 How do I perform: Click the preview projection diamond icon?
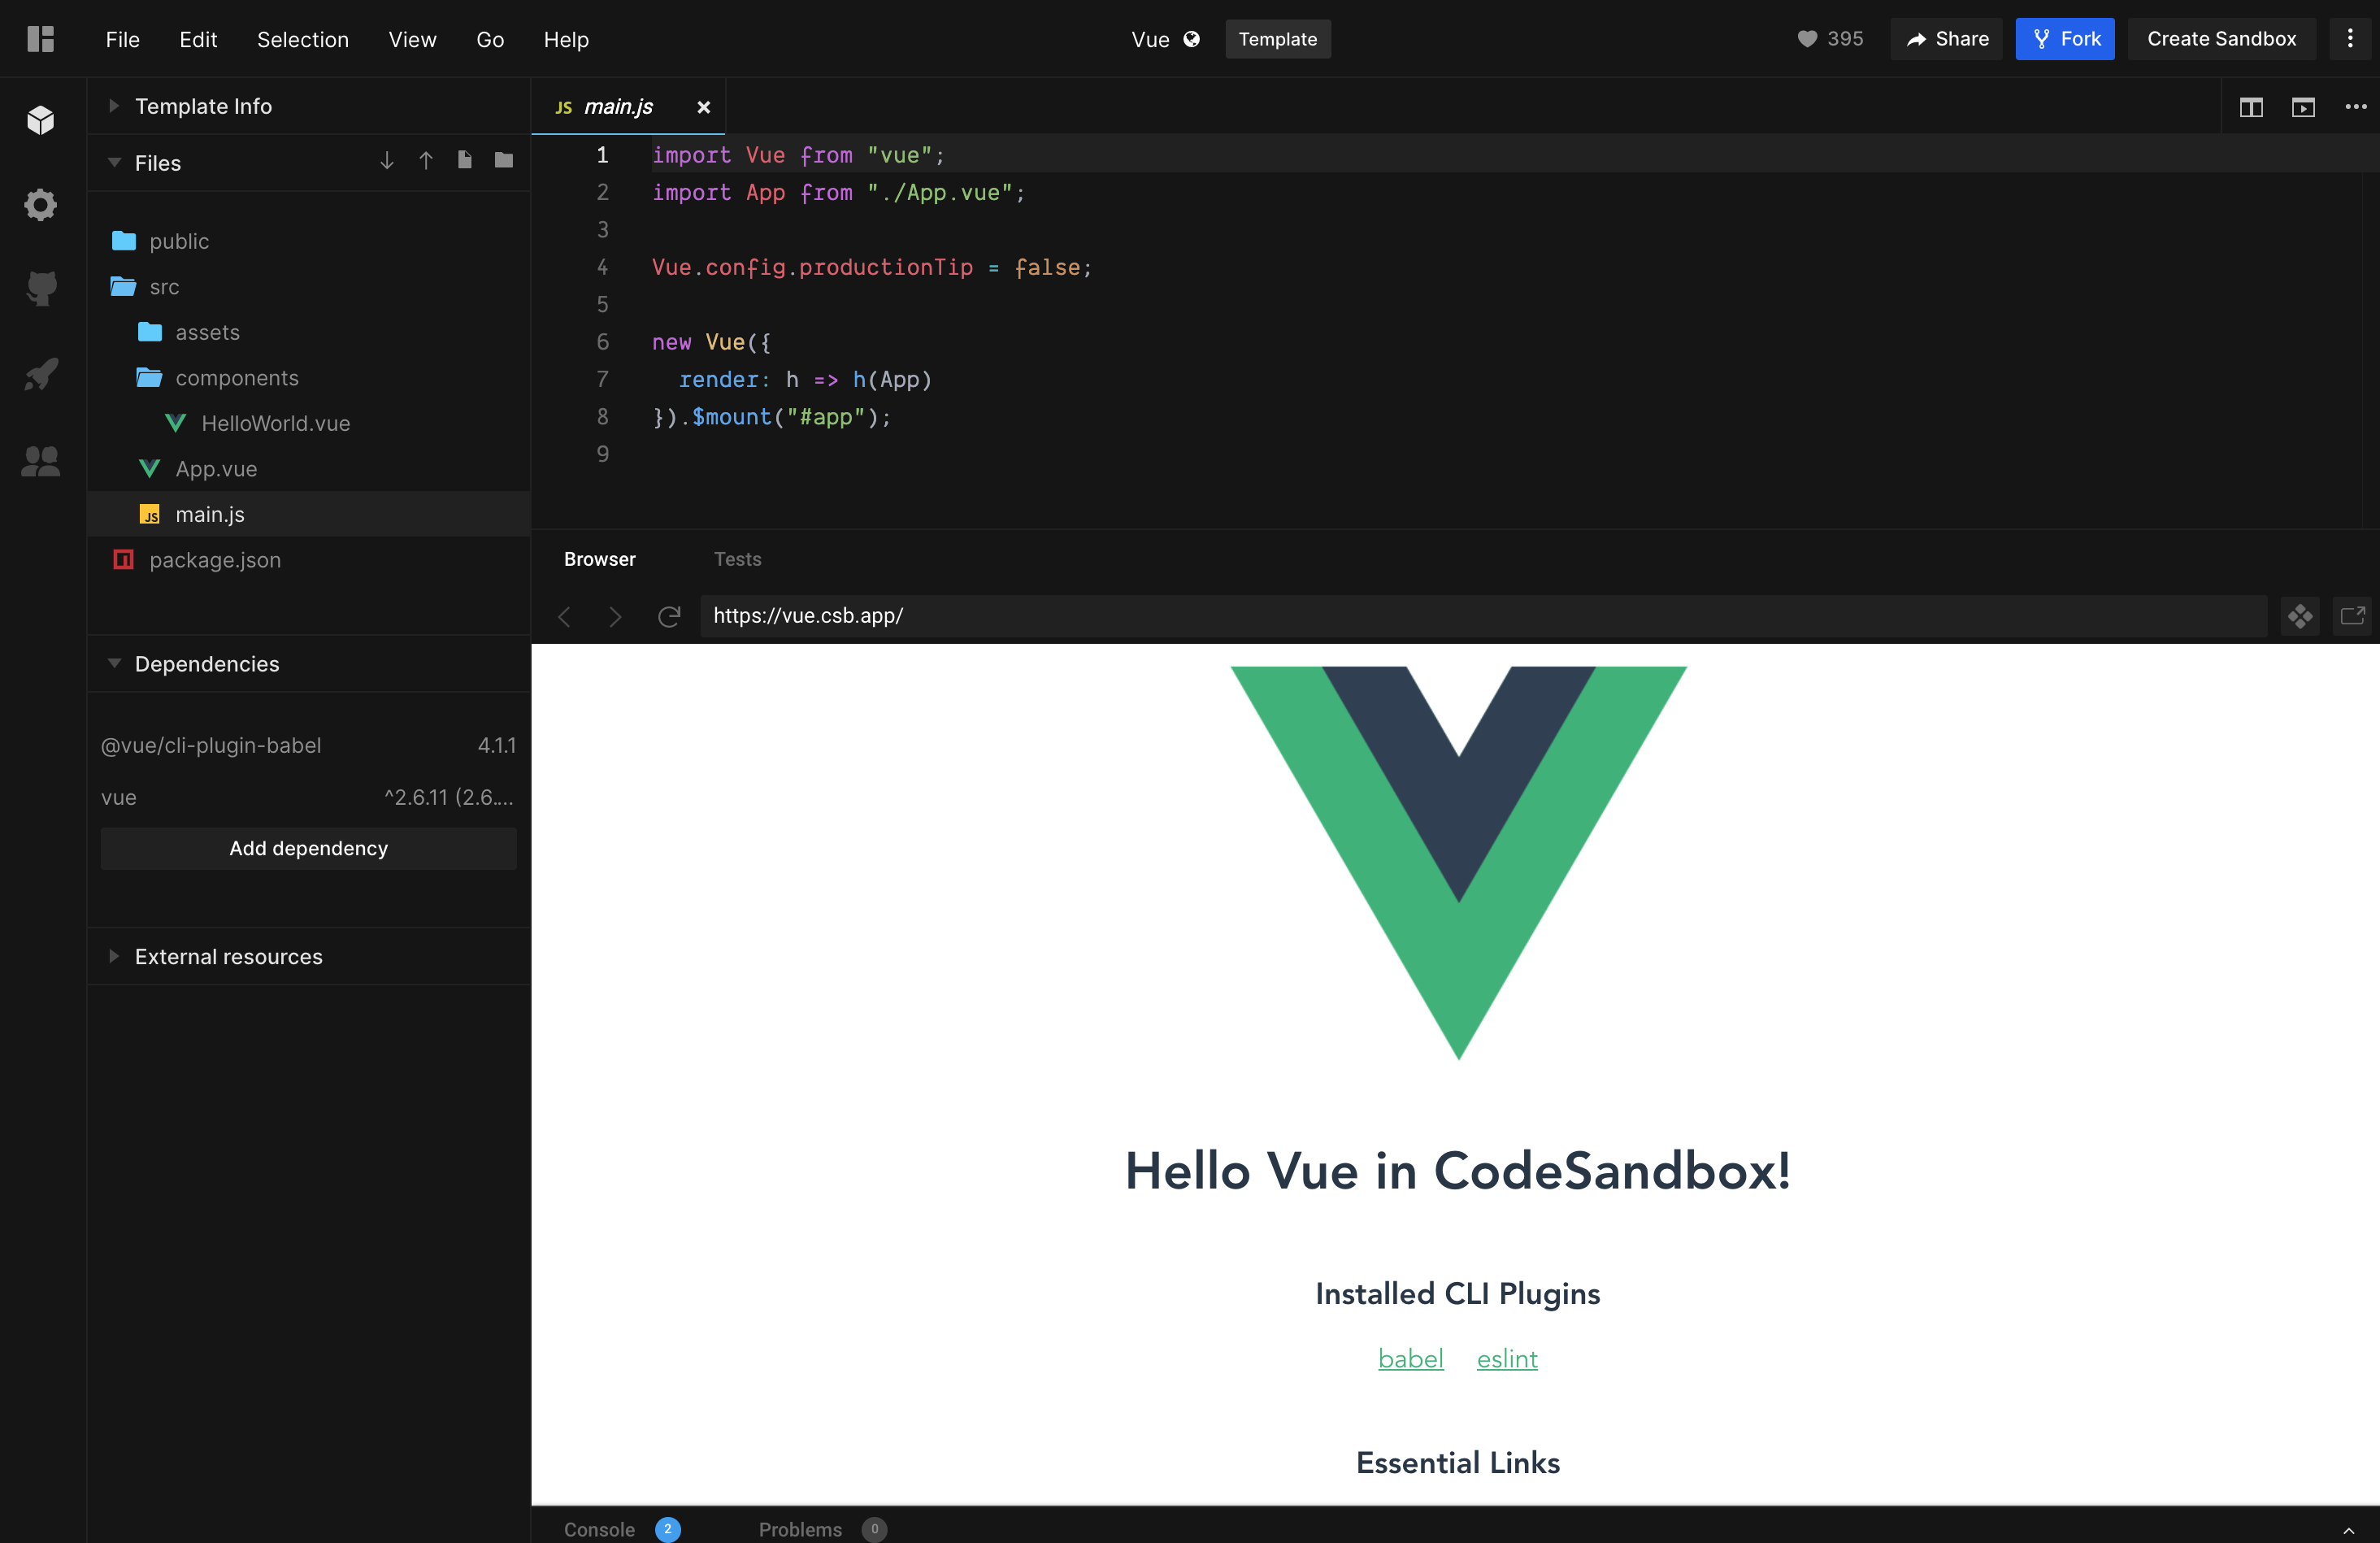2299,616
